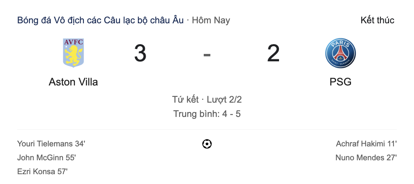
Task: Click PSG's score of 2
Action: tap(273, 54)
